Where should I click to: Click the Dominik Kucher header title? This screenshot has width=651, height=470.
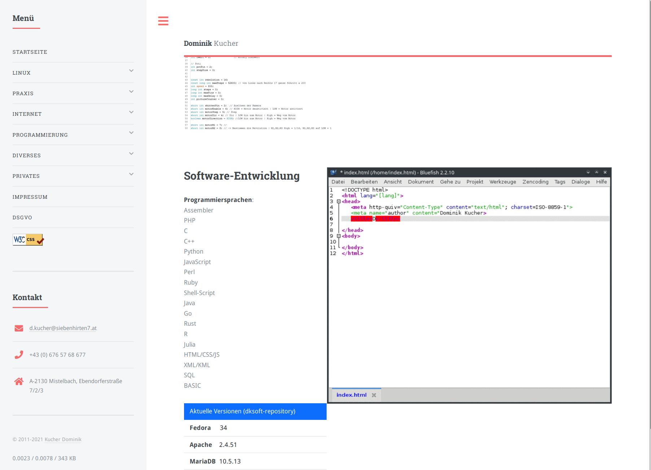click(211, 43)
